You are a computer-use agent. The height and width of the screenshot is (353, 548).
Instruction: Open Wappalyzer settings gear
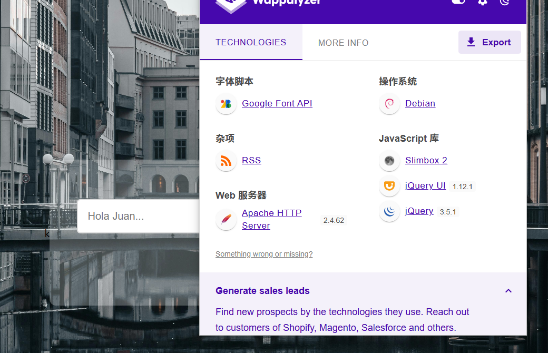pyautogui.click(x=483, y=2)
